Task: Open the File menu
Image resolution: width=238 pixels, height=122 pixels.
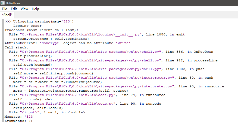Action: tap(4, 9)
